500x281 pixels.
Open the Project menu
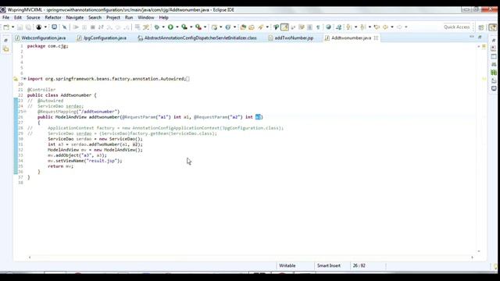113,17
